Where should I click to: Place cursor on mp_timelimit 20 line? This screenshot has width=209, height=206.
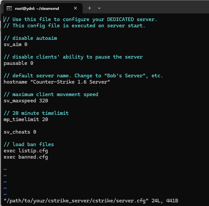click(26, 119)
